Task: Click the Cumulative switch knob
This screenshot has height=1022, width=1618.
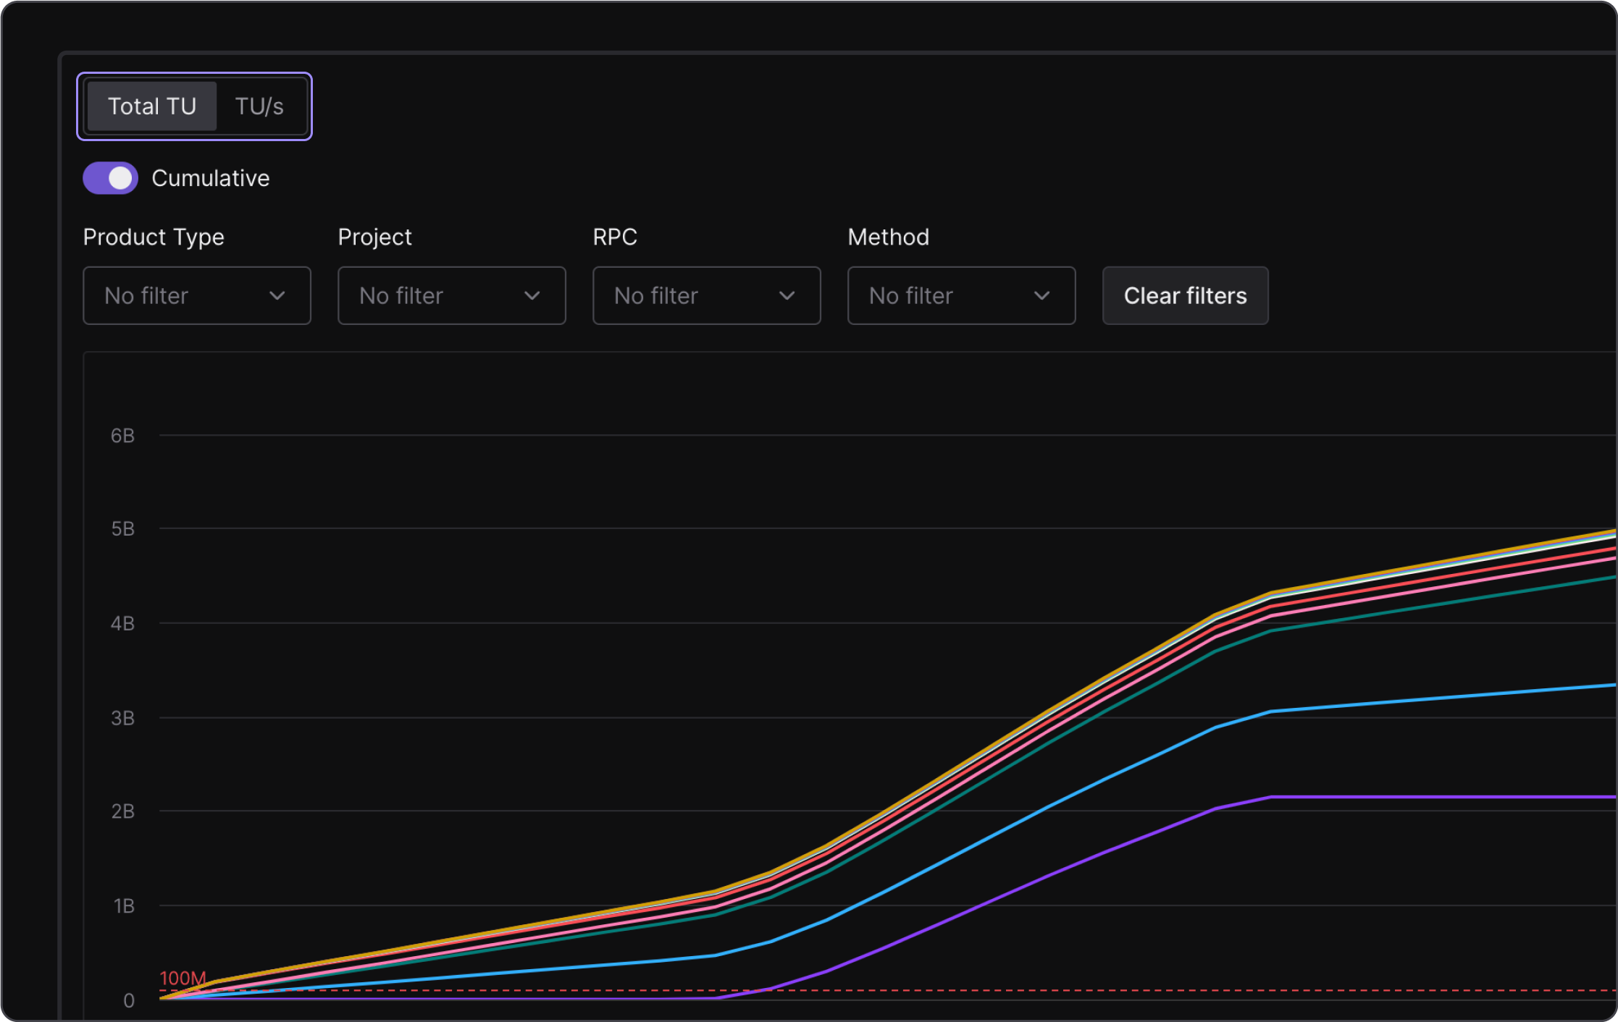Action: coord(122,177)
